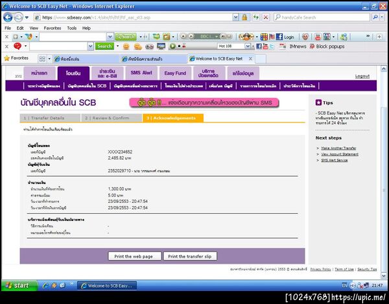Click the browser Forward arrow button
Viewport: 389px width, 304px height.
pos(18,18)
